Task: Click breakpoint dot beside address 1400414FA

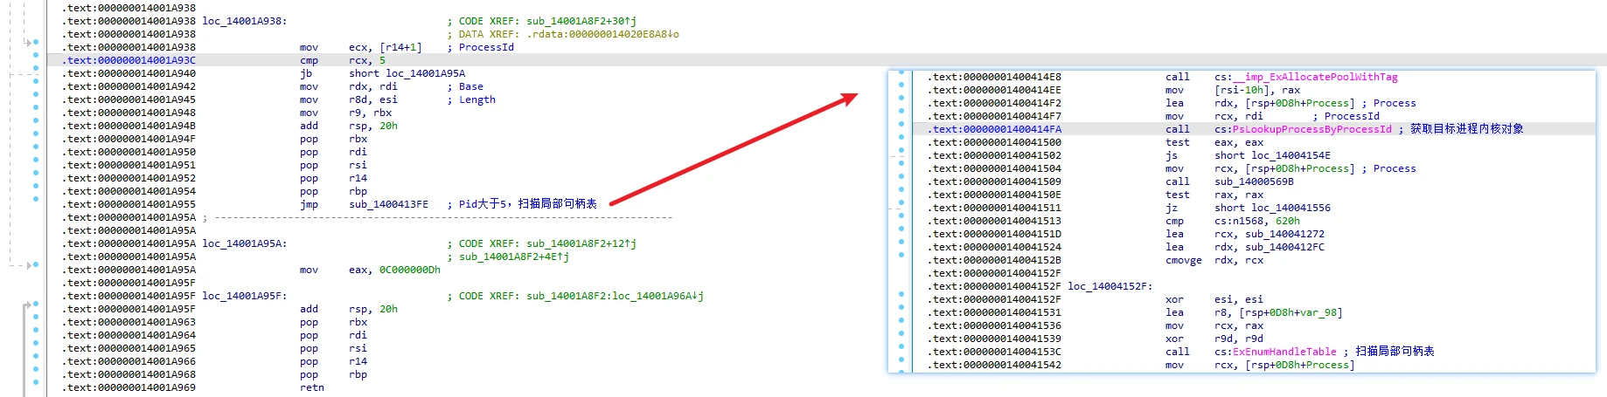Action: click(x=901, y=125)
